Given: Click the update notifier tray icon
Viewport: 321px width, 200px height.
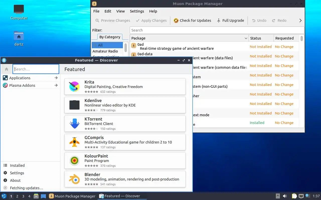Looking at the screenshot, I should [x=308, y=196].
